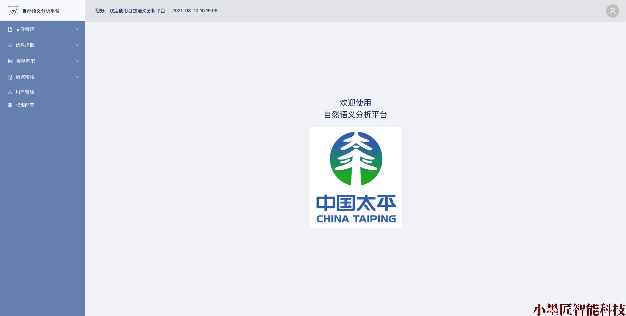
Task: Expand the 文件管理 chevron arrow
Action: (x=77, y=29)
